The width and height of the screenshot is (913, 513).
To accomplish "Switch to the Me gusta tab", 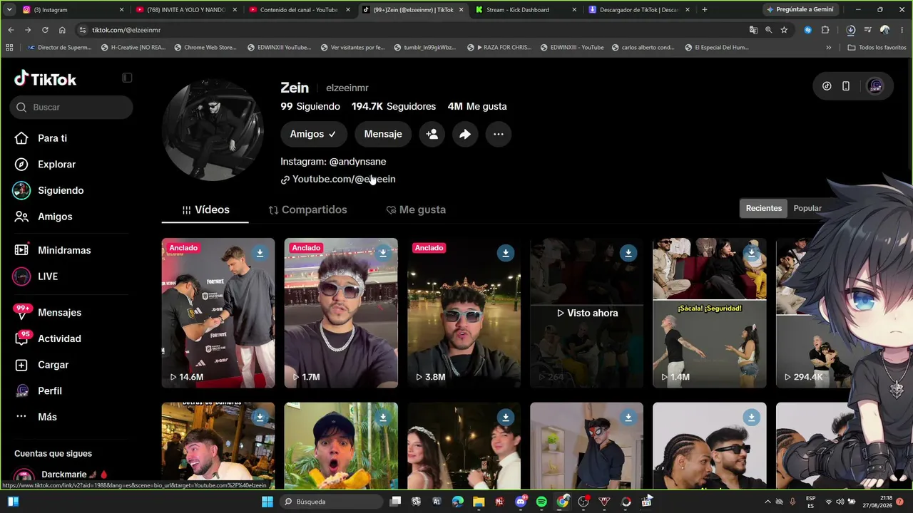I will [416, 209].
